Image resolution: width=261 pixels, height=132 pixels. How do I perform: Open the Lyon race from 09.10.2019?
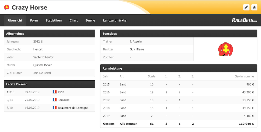(x=49, y=92)
